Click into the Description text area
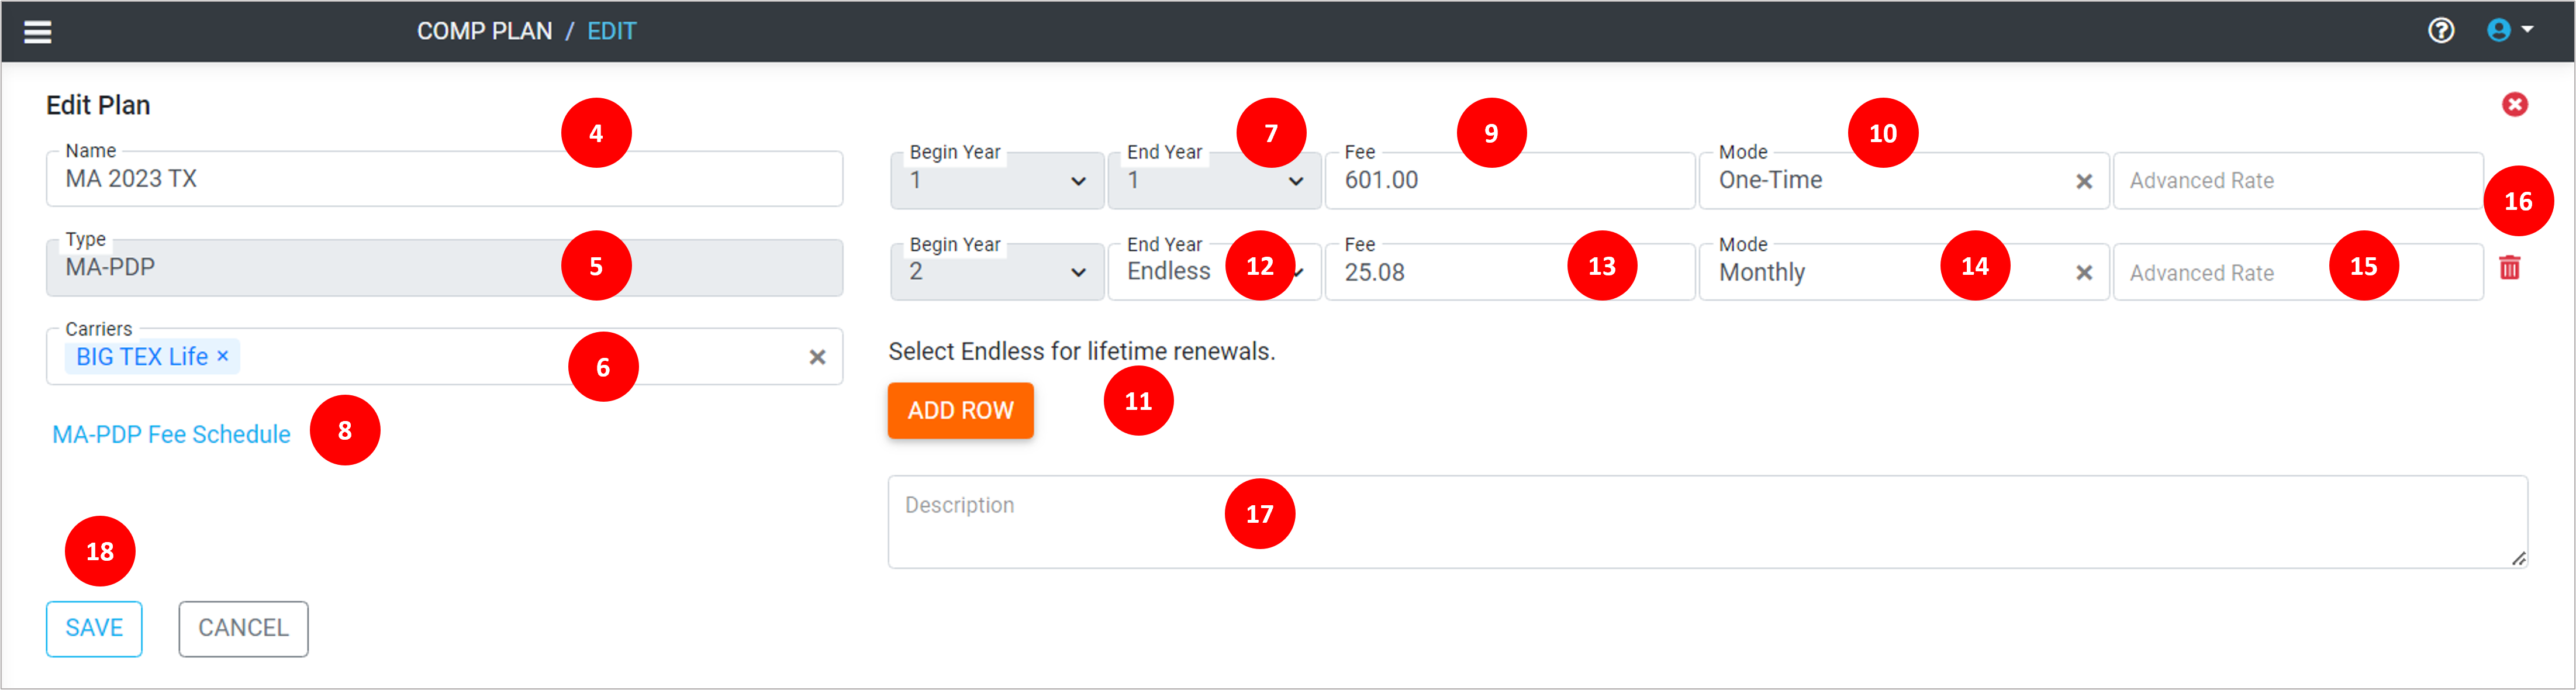2576x690 pixels. (x=1700, y=522)
